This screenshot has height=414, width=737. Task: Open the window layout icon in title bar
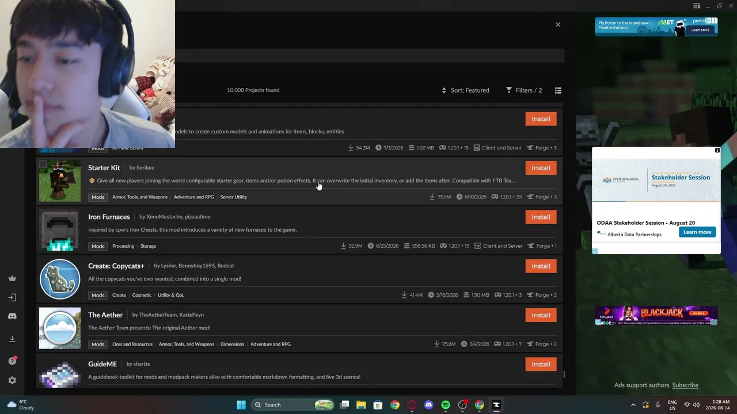[697, 6]
